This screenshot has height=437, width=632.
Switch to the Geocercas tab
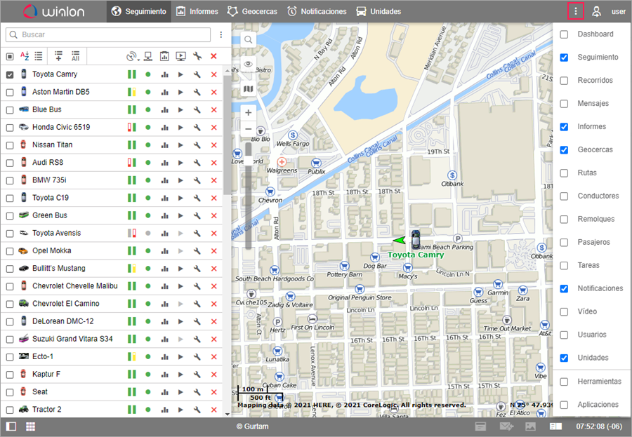point(252,11)
